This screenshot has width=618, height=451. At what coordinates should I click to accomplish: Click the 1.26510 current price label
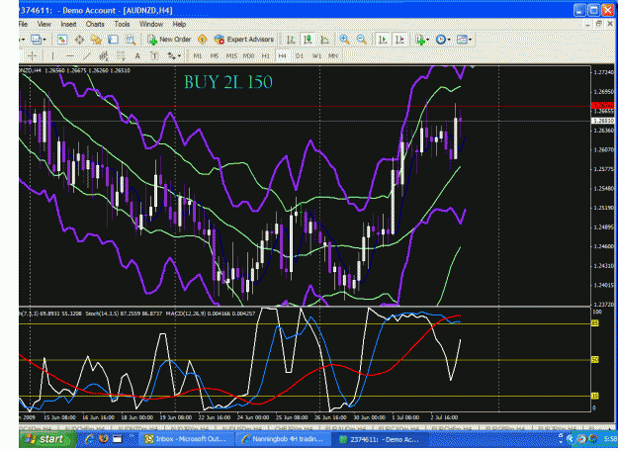tap(603, 121)
